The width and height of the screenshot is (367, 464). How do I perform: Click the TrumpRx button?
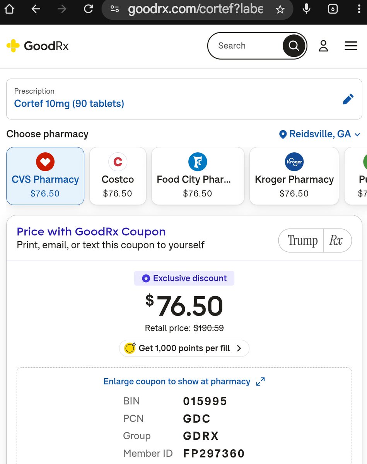coord(315,241)
